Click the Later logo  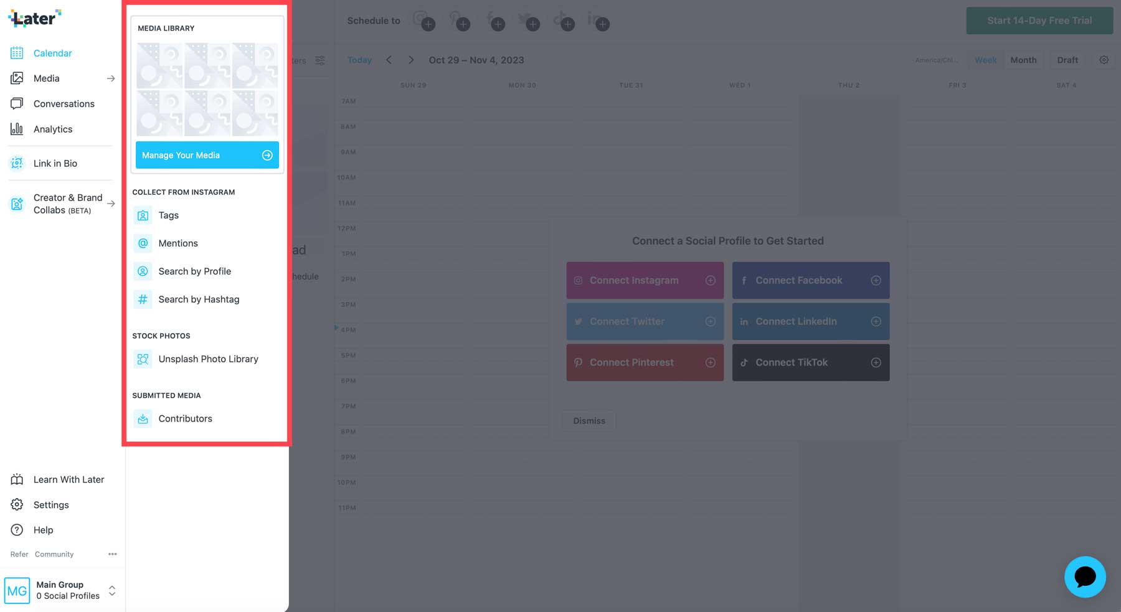point(35,19)
